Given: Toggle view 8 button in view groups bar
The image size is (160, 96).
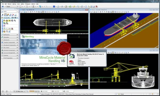Looking at the screenshot, I should tap(39, 91).
